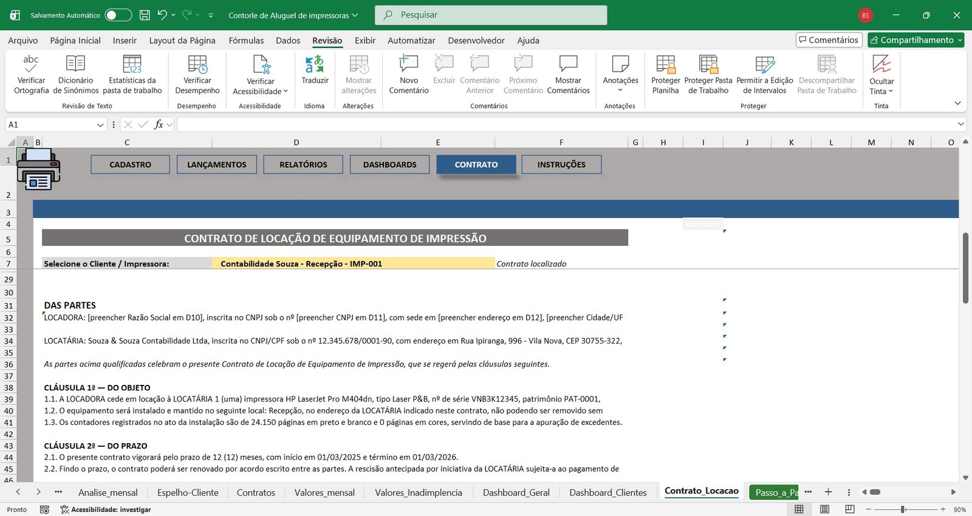
Task: Go to Próximo Comentário
Action: pyautogui.click(x=523, y=74)
